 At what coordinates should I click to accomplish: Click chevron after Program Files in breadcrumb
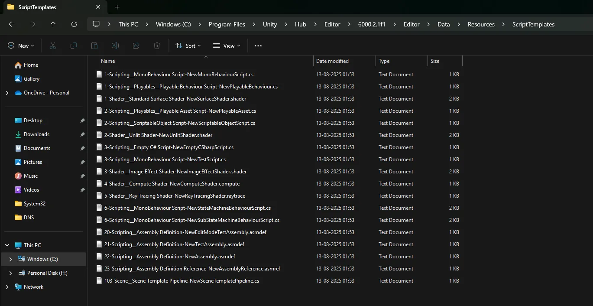(254, 24)
